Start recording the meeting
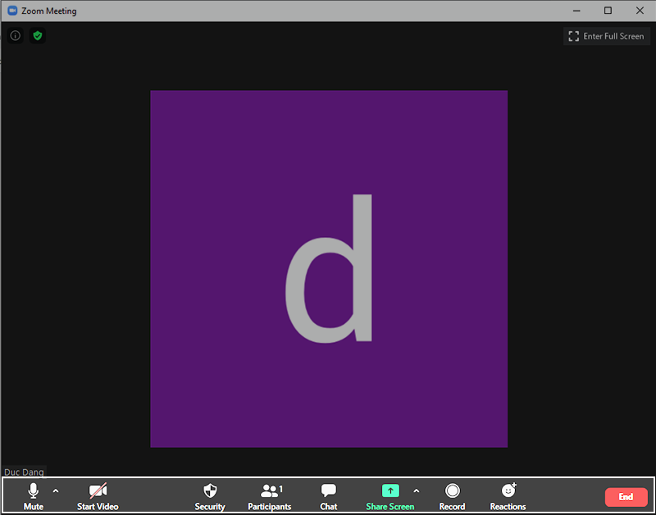 coord(452,495)
